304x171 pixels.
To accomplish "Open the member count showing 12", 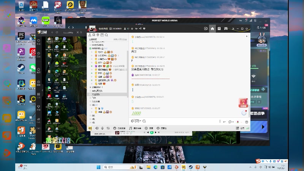I will click(127, 29).
